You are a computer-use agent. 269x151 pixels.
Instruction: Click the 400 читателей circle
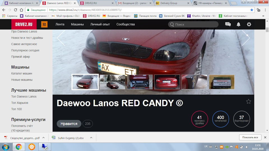[221, 119]
